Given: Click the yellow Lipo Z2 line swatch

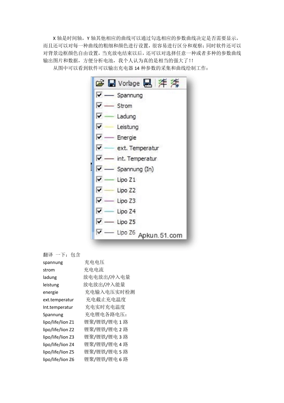Looking at the screenshot, I should [x=109, y=190].
